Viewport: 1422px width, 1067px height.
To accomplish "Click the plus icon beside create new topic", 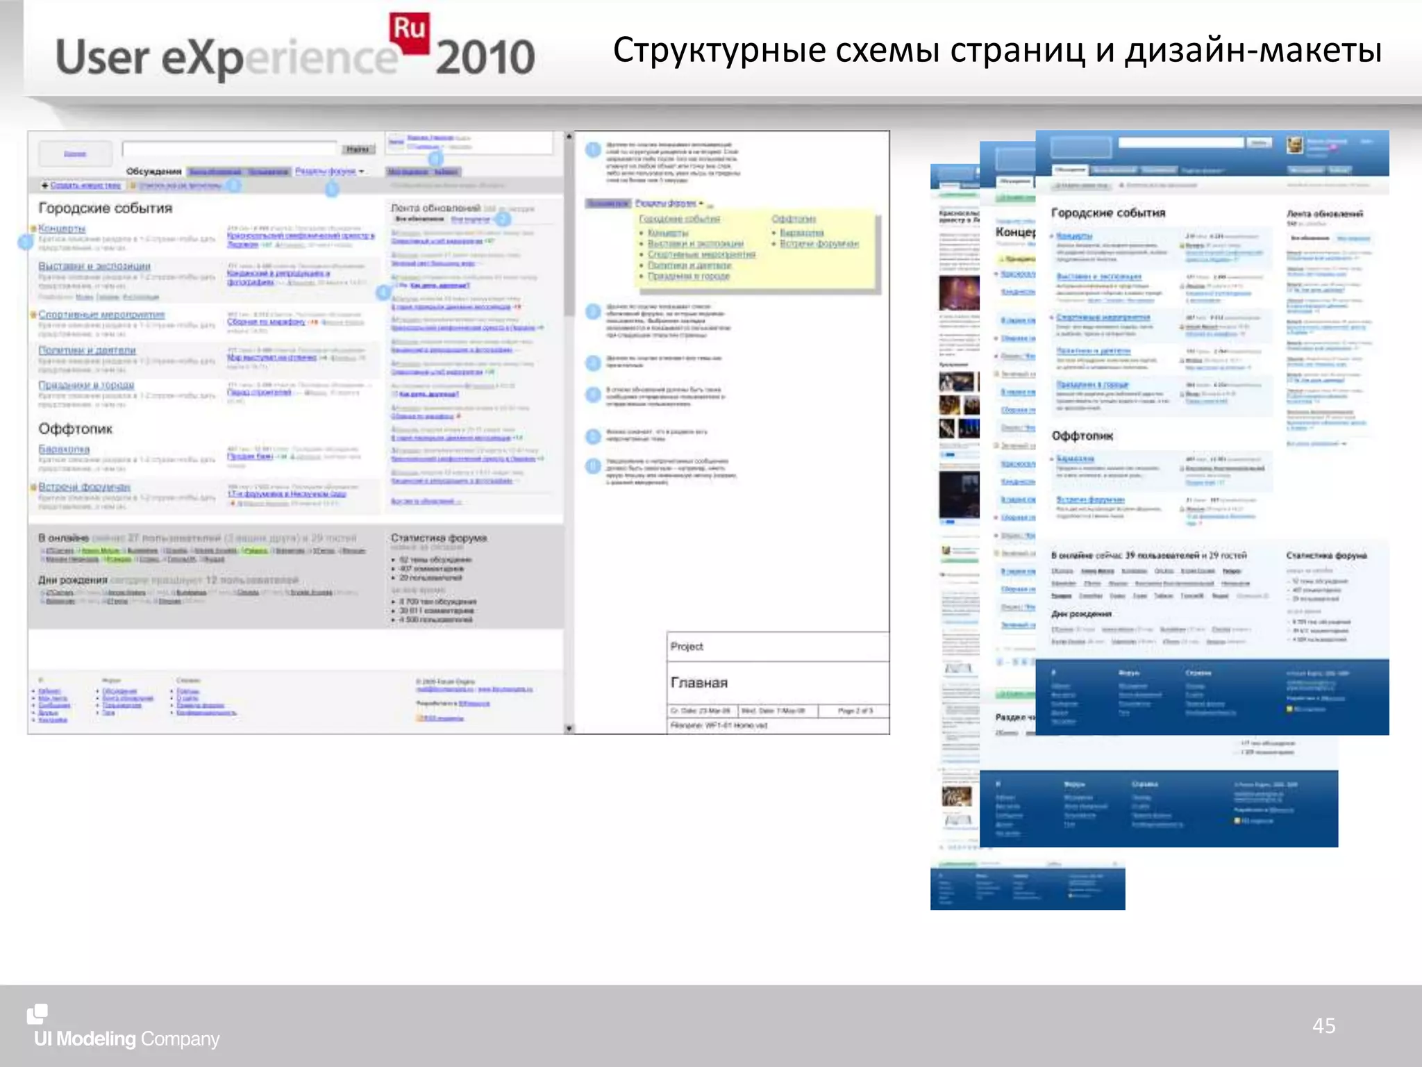I will 44,185.
